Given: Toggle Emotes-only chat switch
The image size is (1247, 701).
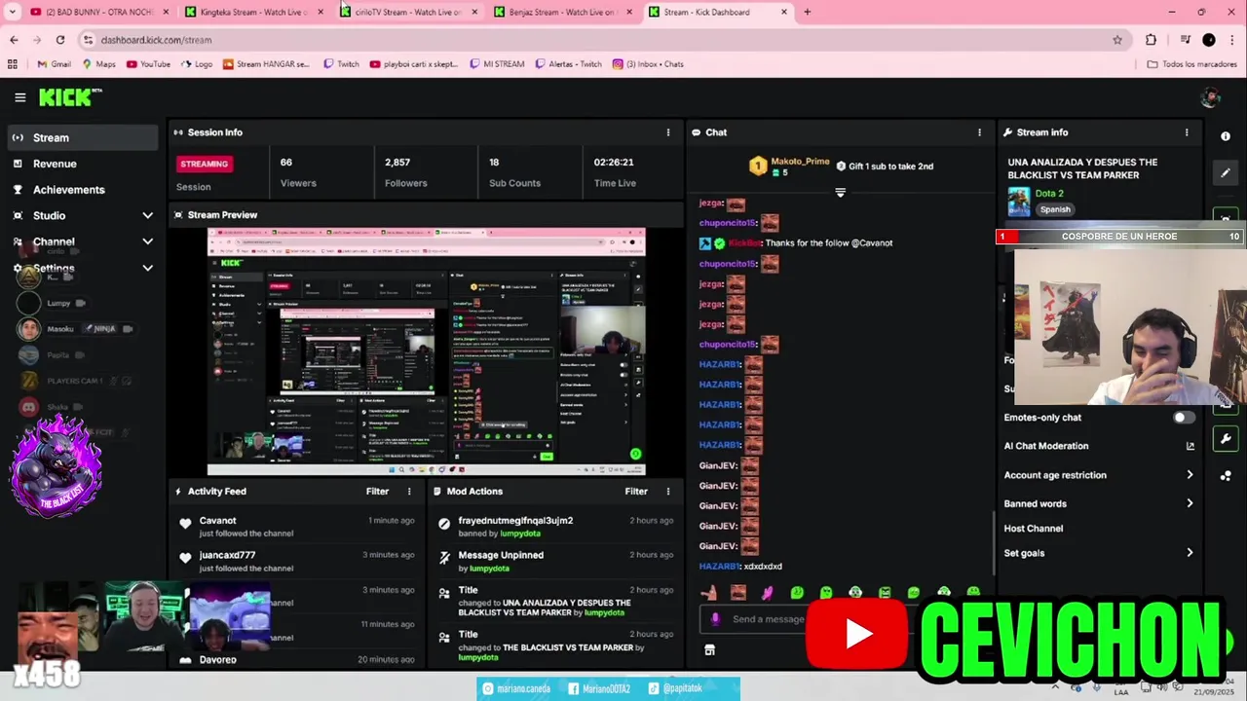Looking at the screenshot, I should click(x=1184, y=418).
